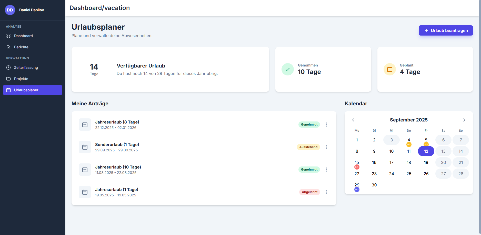
Task: Click the yellow calendar icon for Geplant
Action: tap(389, 69)
